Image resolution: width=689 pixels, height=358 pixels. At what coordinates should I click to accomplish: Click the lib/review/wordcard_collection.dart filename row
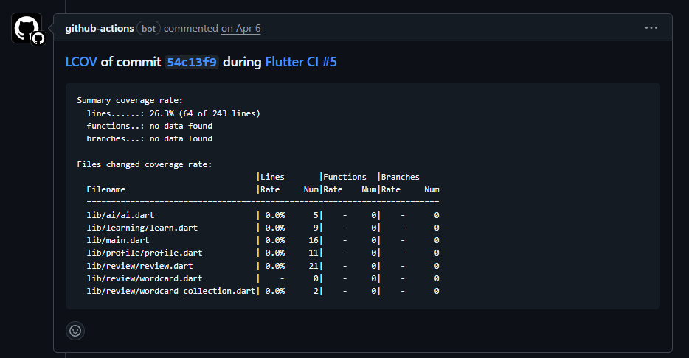point(170,291)
